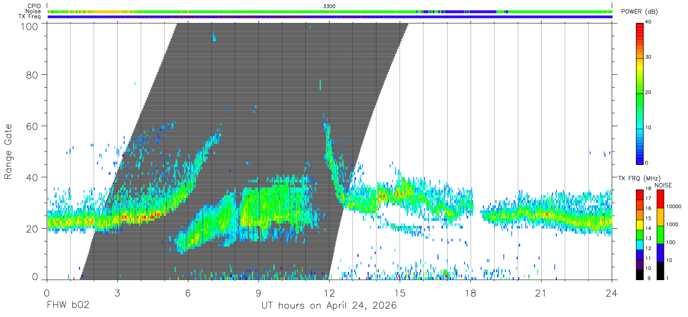688x317 pixels.
Task: Click the UT hours on April 24, 2026 label
Action: pyautogui.click(x=329, y=306)
